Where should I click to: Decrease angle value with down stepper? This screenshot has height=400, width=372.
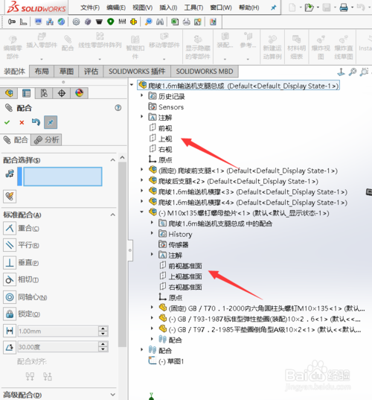click(103, 350)
